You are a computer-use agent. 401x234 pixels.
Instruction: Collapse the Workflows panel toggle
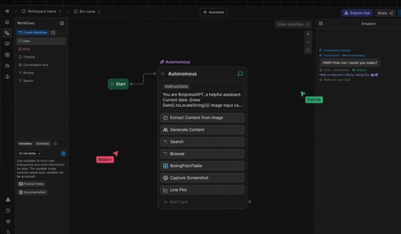click(x=62, y=23)
